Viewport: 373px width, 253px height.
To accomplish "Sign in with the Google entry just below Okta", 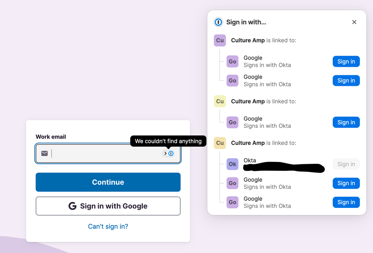I will pyautogui.click(x=346, y=183).
